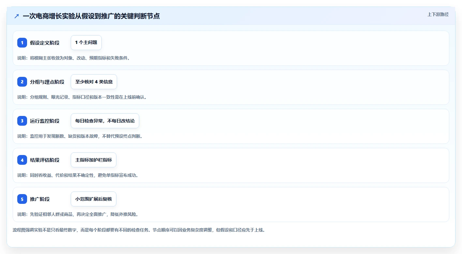Screen dimensions: 462x254
Task: Click step number badge 4
Action: pos(22,160)
